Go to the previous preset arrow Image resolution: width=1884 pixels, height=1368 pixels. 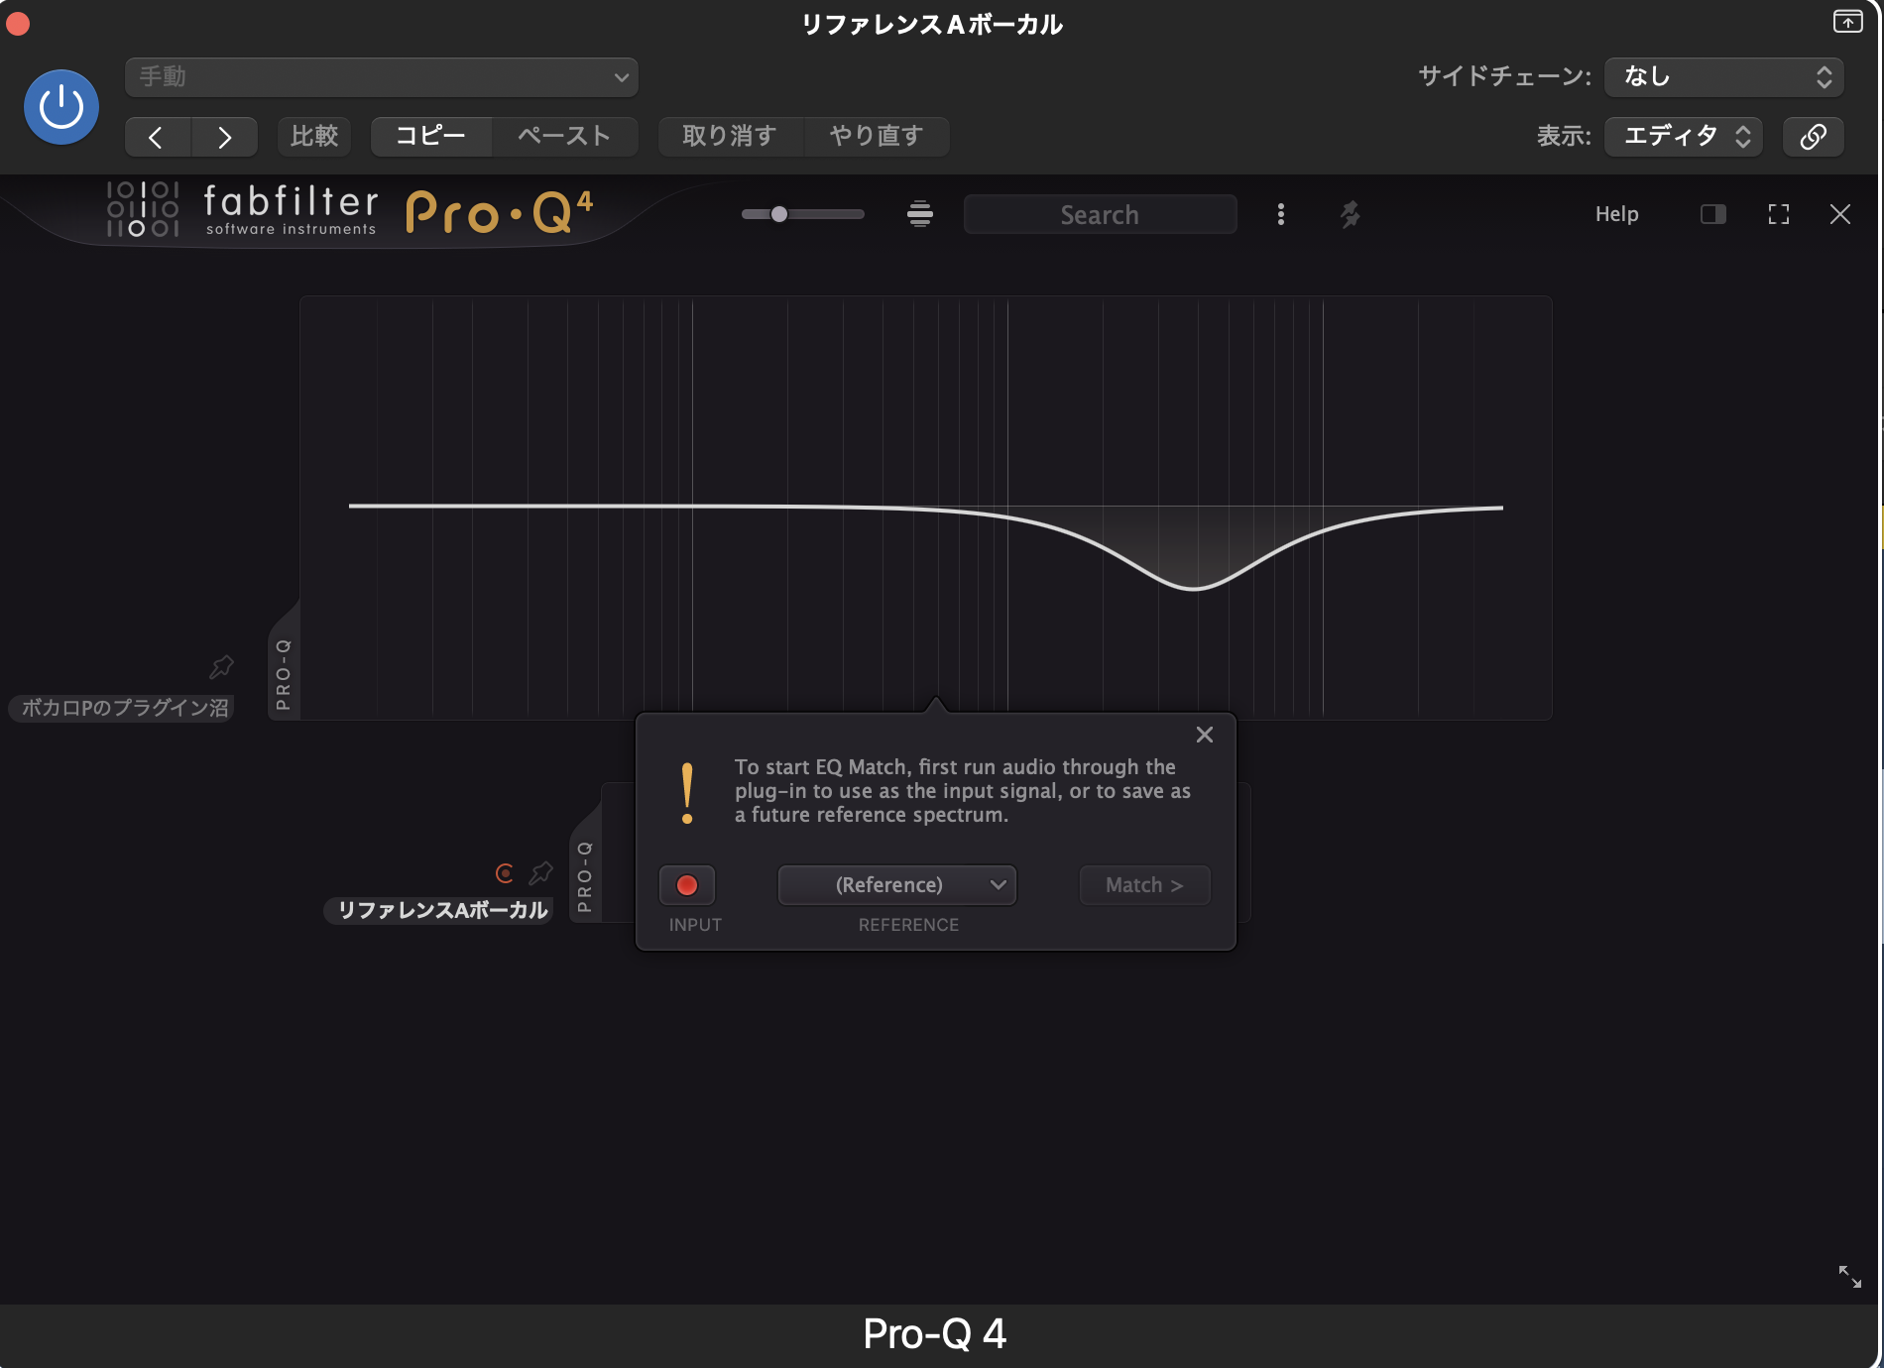[157, 137]
